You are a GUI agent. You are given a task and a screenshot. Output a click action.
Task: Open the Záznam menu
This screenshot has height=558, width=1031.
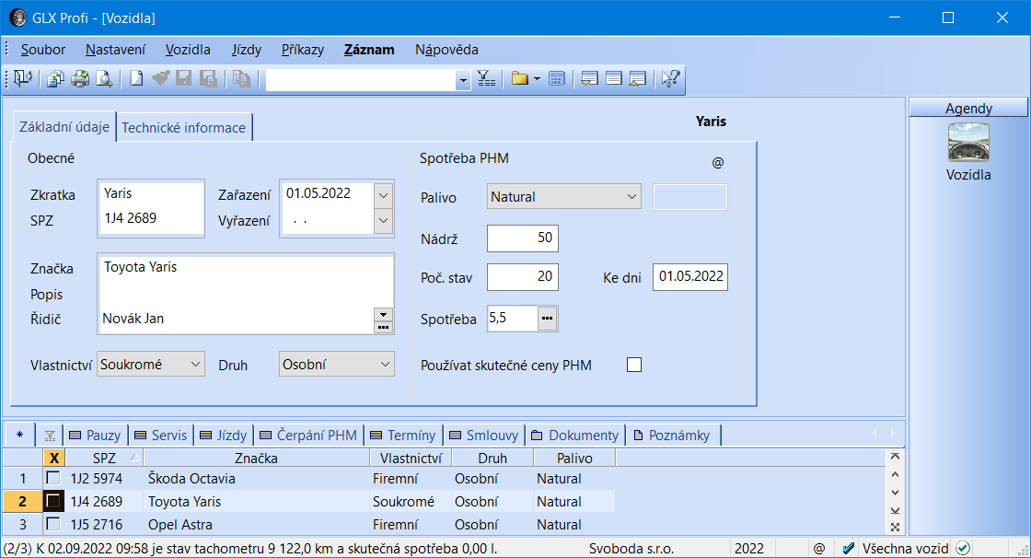point(369,50)
